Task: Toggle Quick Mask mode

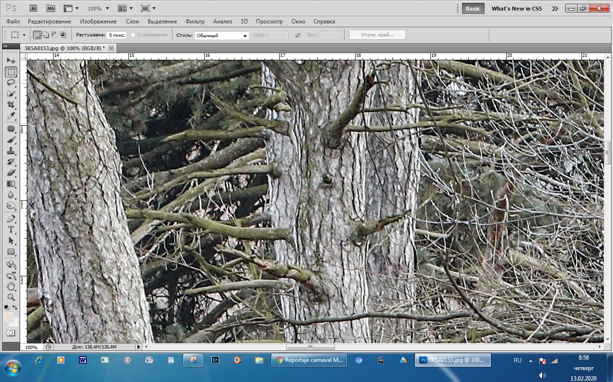Action: (11, 333)
